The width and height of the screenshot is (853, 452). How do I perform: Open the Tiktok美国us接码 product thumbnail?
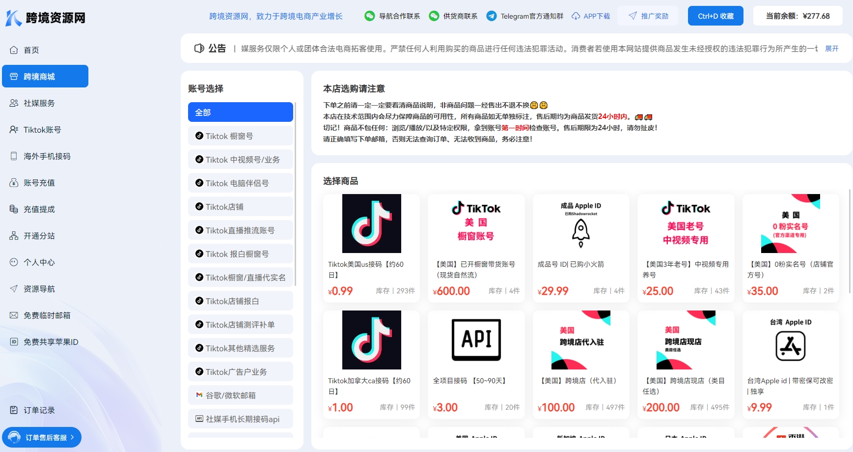(x=372, y=224)
